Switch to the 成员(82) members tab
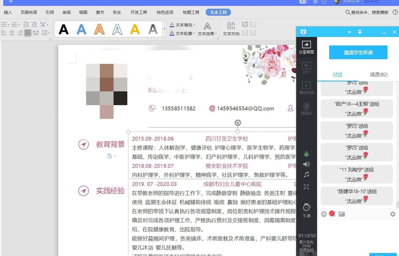 tap(379, 74)
